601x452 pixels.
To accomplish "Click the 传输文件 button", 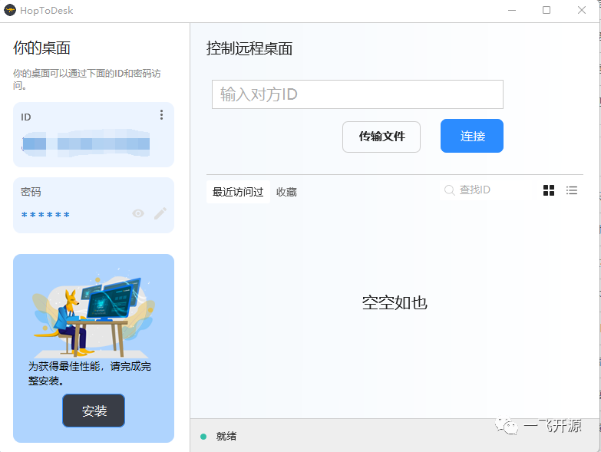I will coord(381,137).
